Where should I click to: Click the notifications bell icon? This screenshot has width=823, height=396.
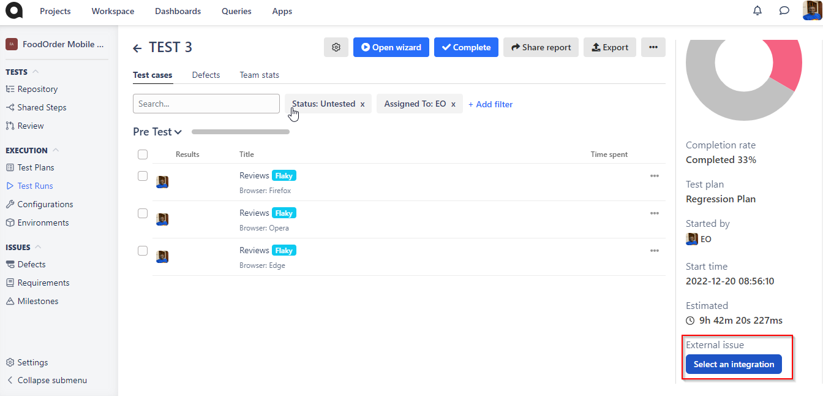(757, 11)
